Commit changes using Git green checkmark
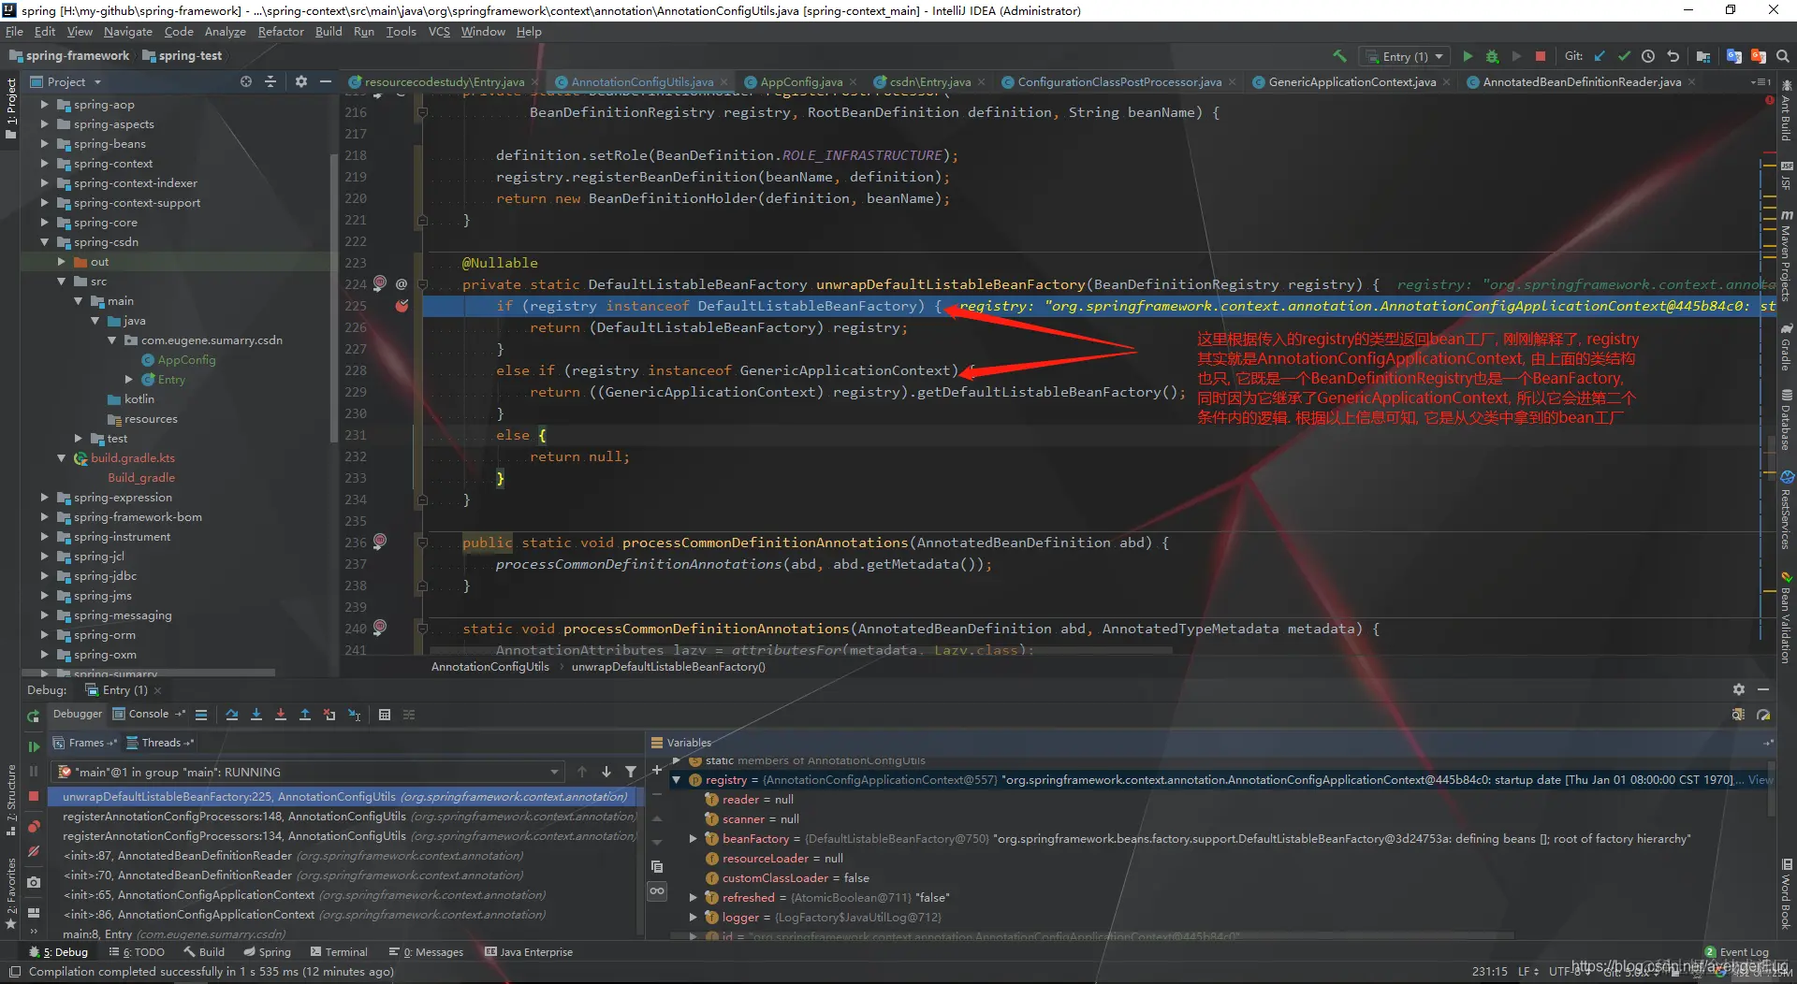This screenshot has height=984, width=1797. click(x=1624, y=56)
